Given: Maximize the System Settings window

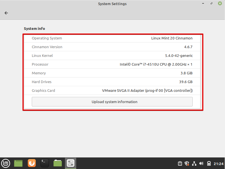Looking at the screenshot, I should click(211, 3).
